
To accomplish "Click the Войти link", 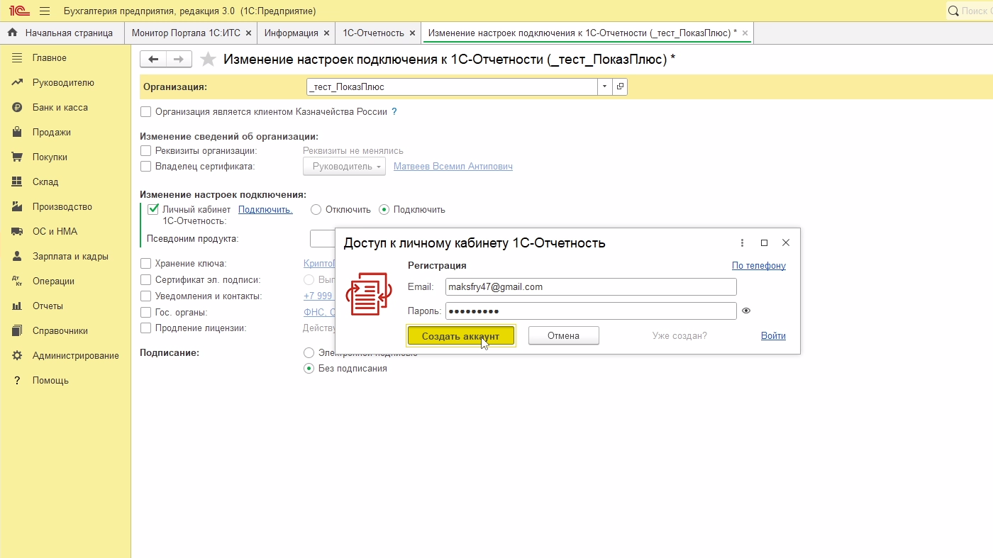I will pyautogui.click(x=773, y=336).
